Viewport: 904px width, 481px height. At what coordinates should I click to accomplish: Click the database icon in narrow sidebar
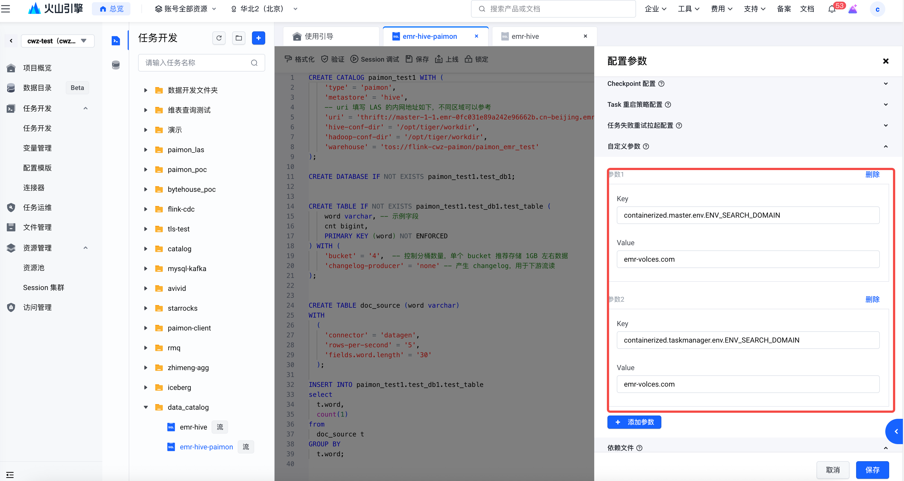116,65
